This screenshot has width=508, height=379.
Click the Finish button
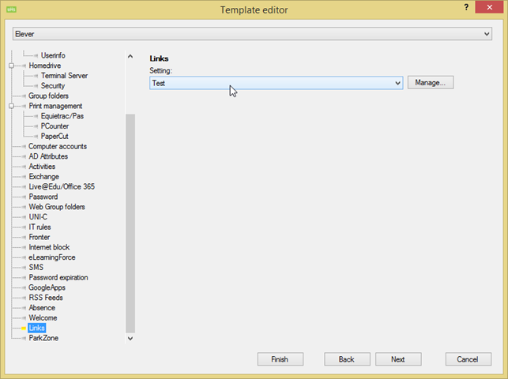tap(280, 359)
